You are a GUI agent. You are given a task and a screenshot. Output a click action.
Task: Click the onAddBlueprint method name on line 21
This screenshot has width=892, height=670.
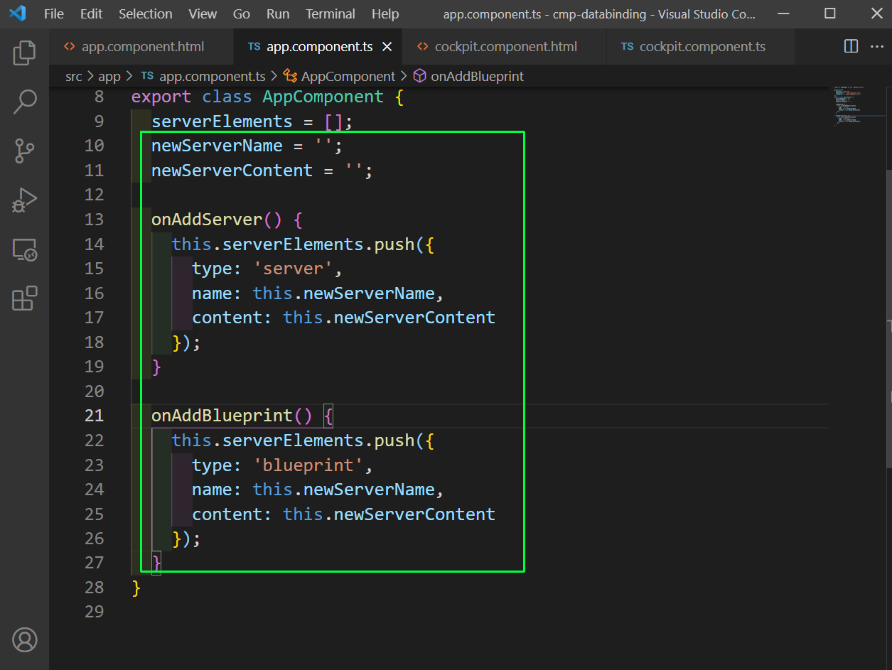[222, 416]
